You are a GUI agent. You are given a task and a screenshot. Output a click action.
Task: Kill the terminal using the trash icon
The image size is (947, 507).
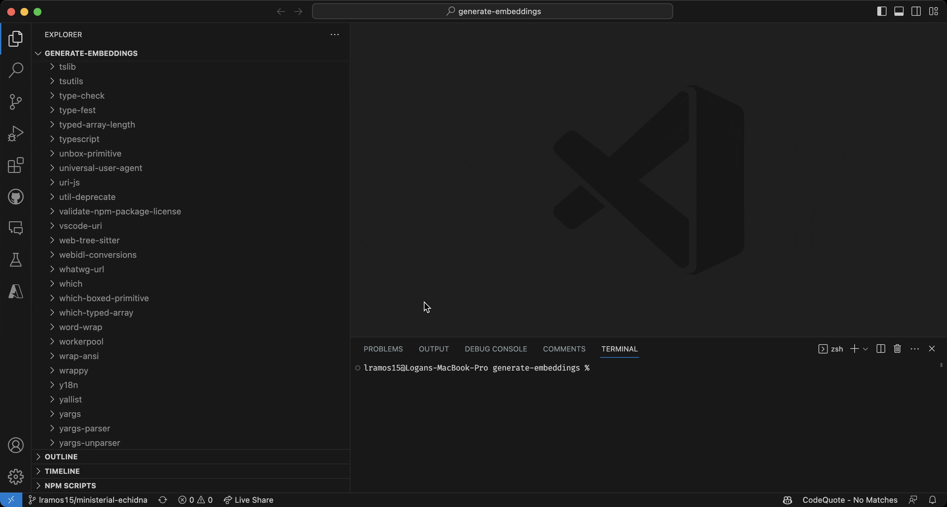(x=897, y=349)
